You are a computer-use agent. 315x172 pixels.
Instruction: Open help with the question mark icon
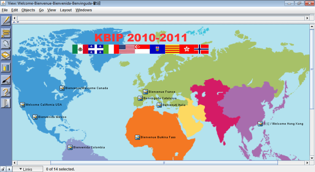click(x=6, y=91)
